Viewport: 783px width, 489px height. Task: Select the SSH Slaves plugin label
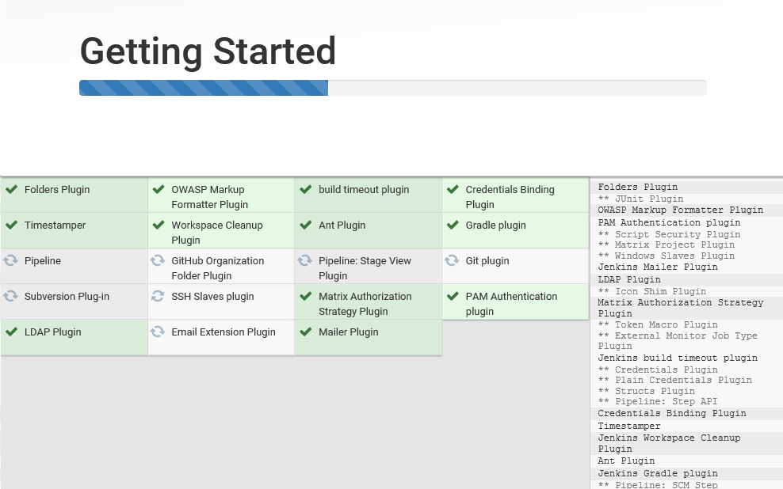coord(212,297)
